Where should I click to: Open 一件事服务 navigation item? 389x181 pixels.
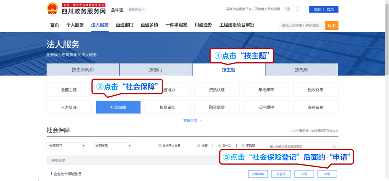(176, 25)
